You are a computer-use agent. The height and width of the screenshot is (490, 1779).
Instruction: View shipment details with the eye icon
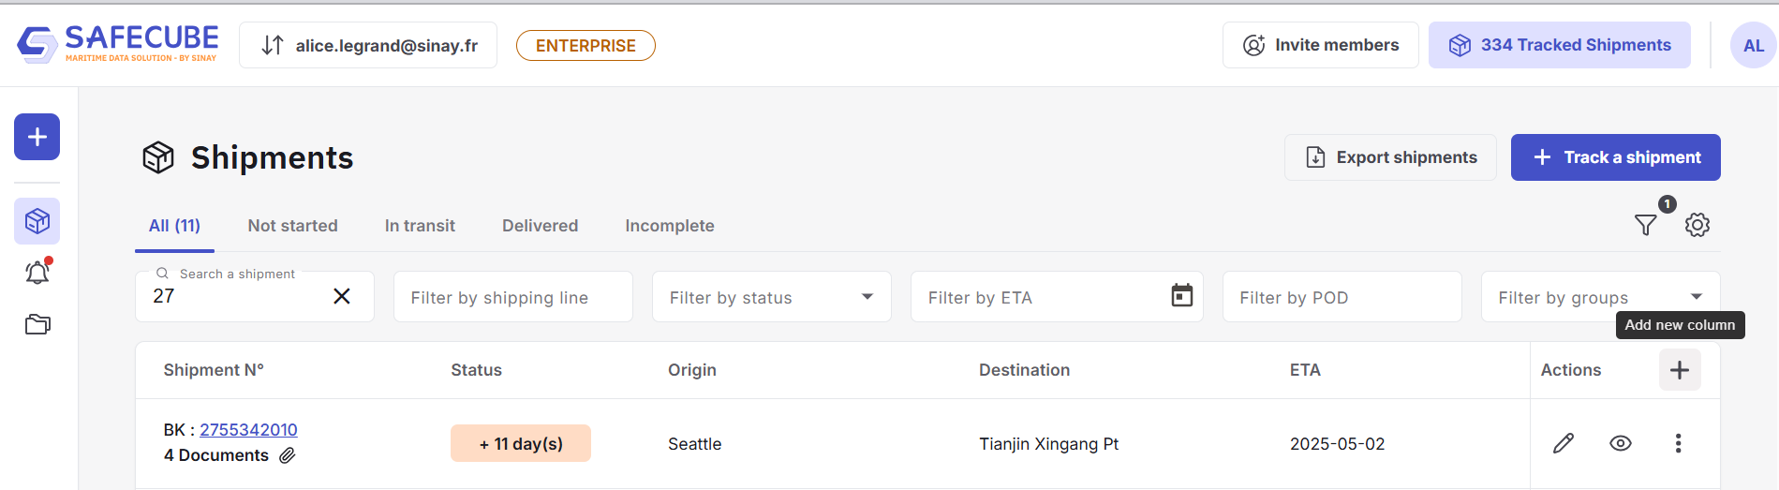[x=1621, y=443]
